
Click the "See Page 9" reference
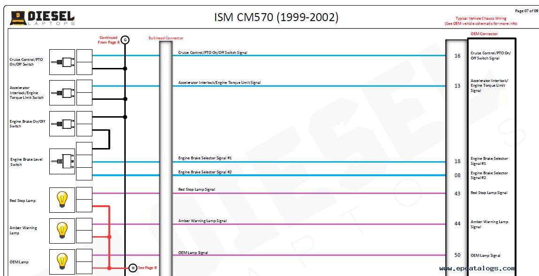click(147, 268)
